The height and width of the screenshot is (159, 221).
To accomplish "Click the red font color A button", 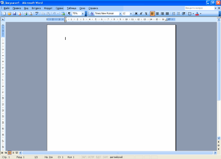I will click(x=197, y=14).
